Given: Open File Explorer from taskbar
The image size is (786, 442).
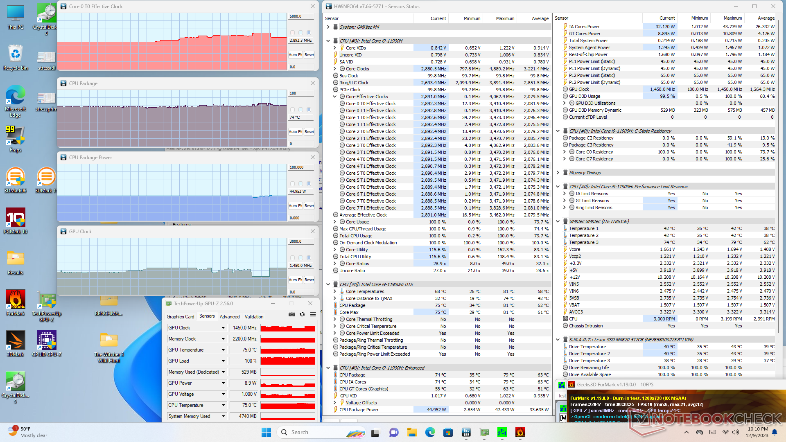Looking at the screenshot, I should (x=412, y=432).
